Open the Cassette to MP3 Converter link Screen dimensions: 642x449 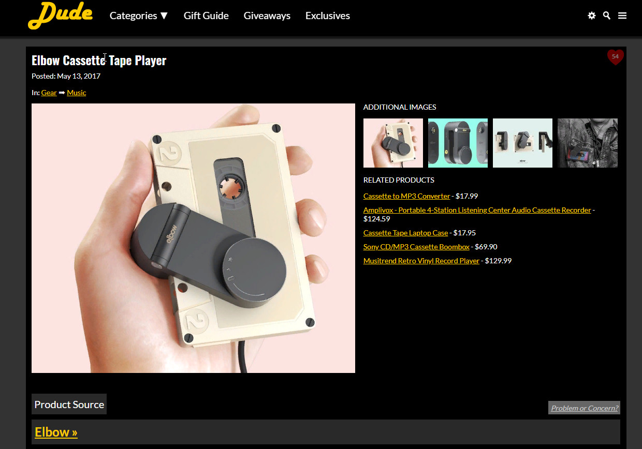407,196
